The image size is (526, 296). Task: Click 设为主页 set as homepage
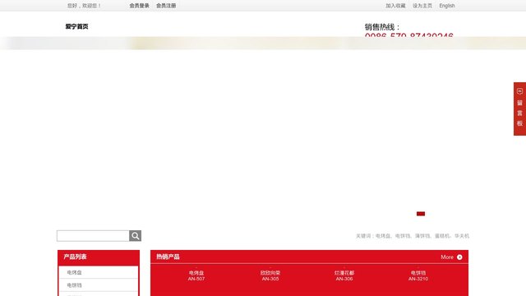point(422,6)
